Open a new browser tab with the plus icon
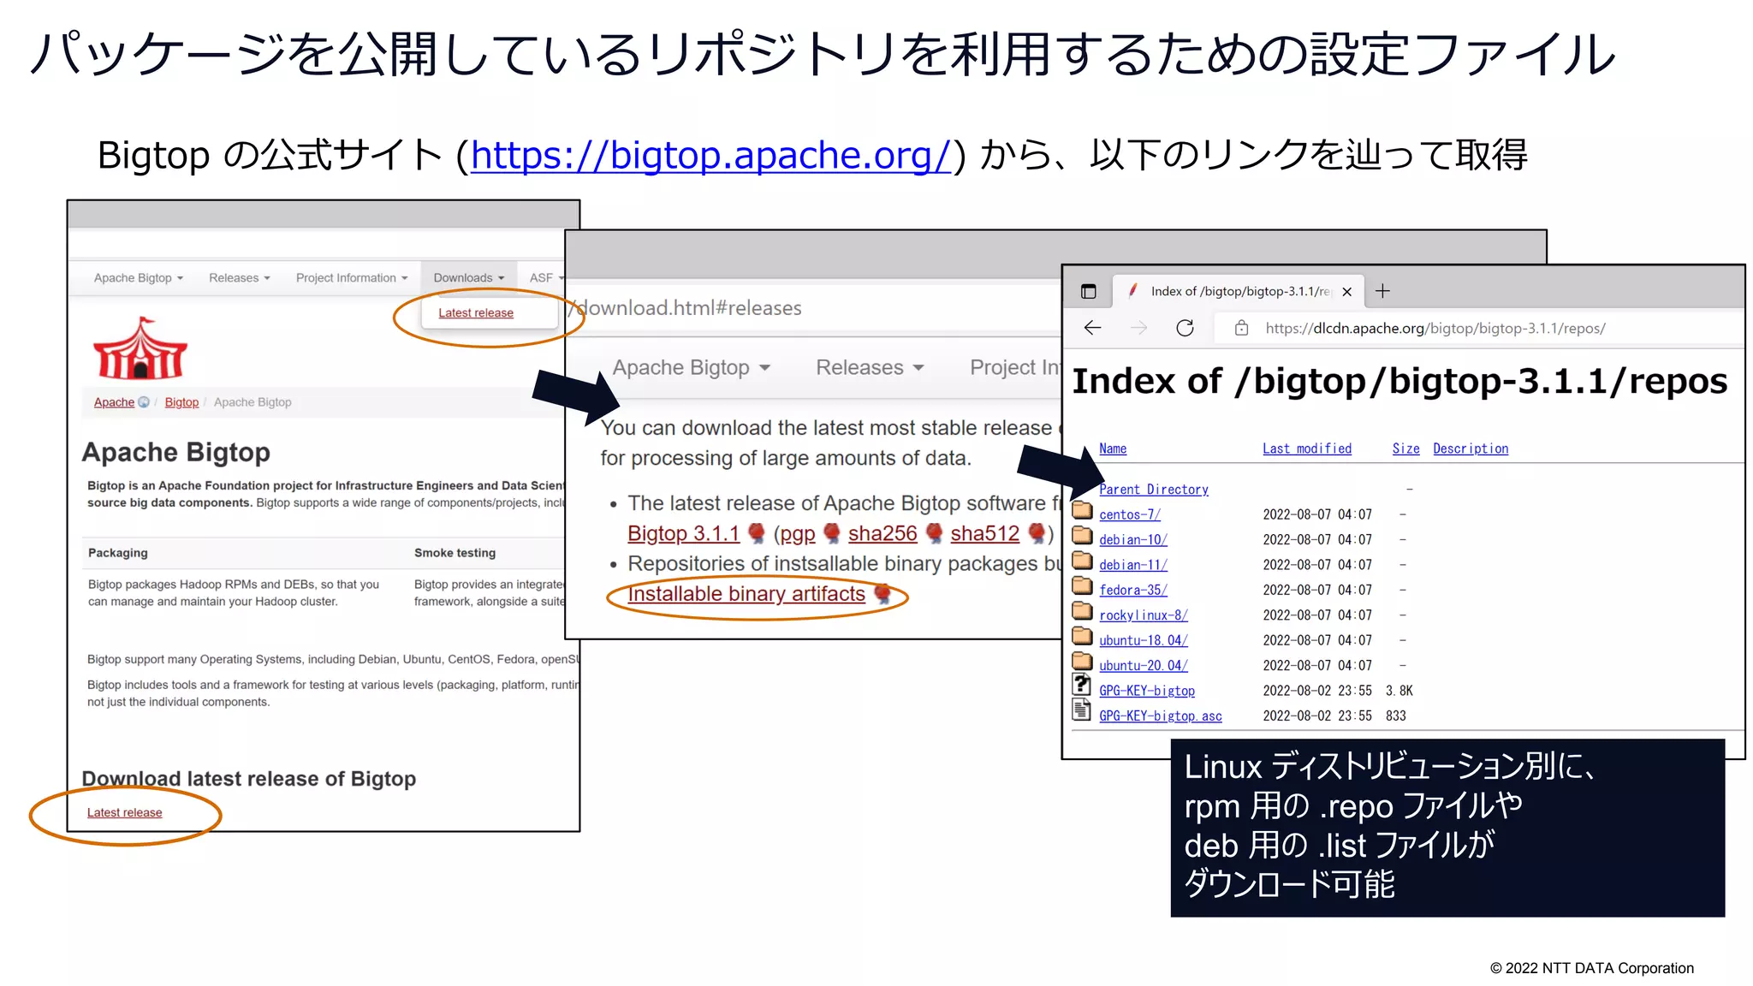Screen dimensions: 1753x986 point(1382,291)
